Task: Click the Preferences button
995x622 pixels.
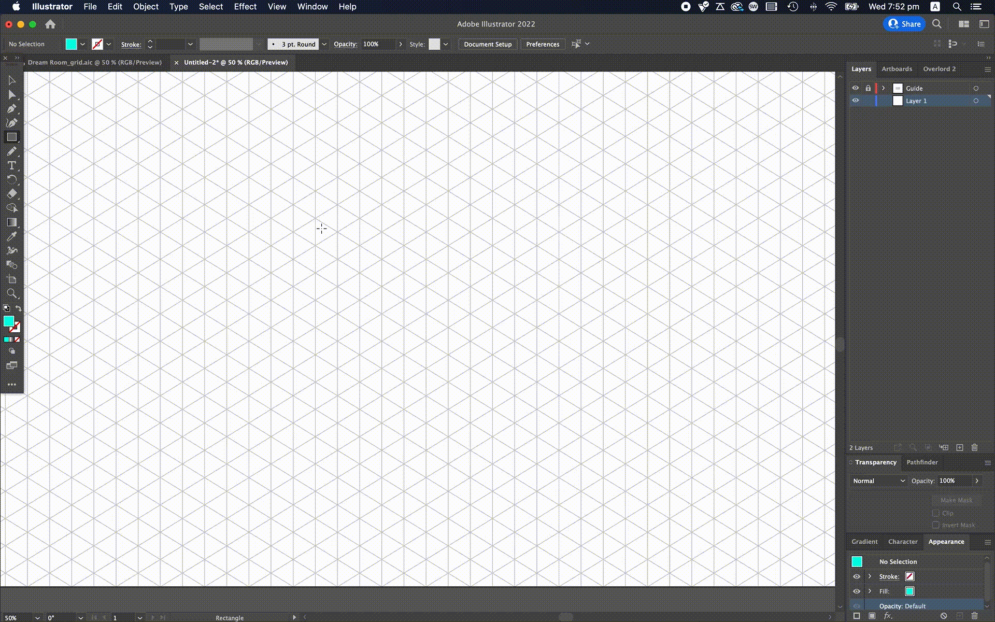Action: [x=543, y=44]
